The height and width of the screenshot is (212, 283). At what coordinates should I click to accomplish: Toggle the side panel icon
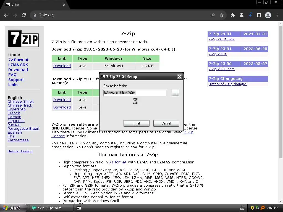(259, 15)
